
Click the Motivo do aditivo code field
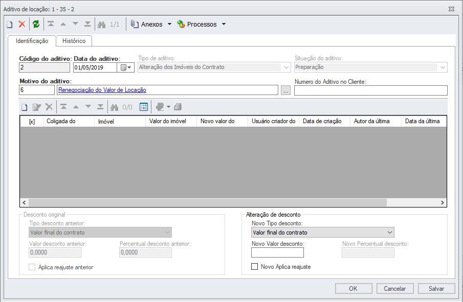click(x=37, y=90)
